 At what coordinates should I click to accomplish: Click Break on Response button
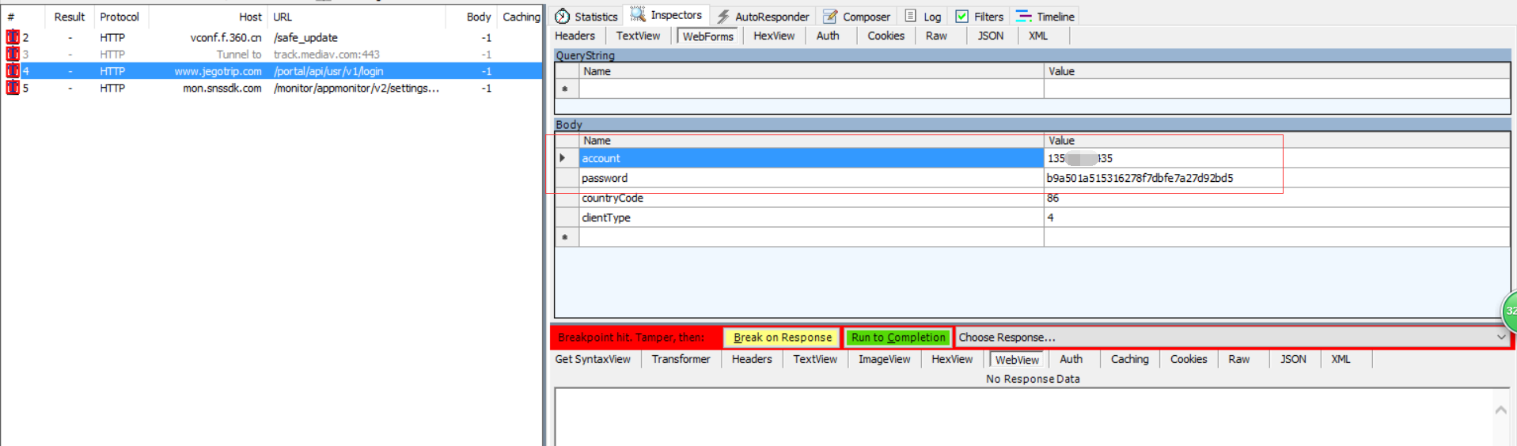[x=782, y=338]
